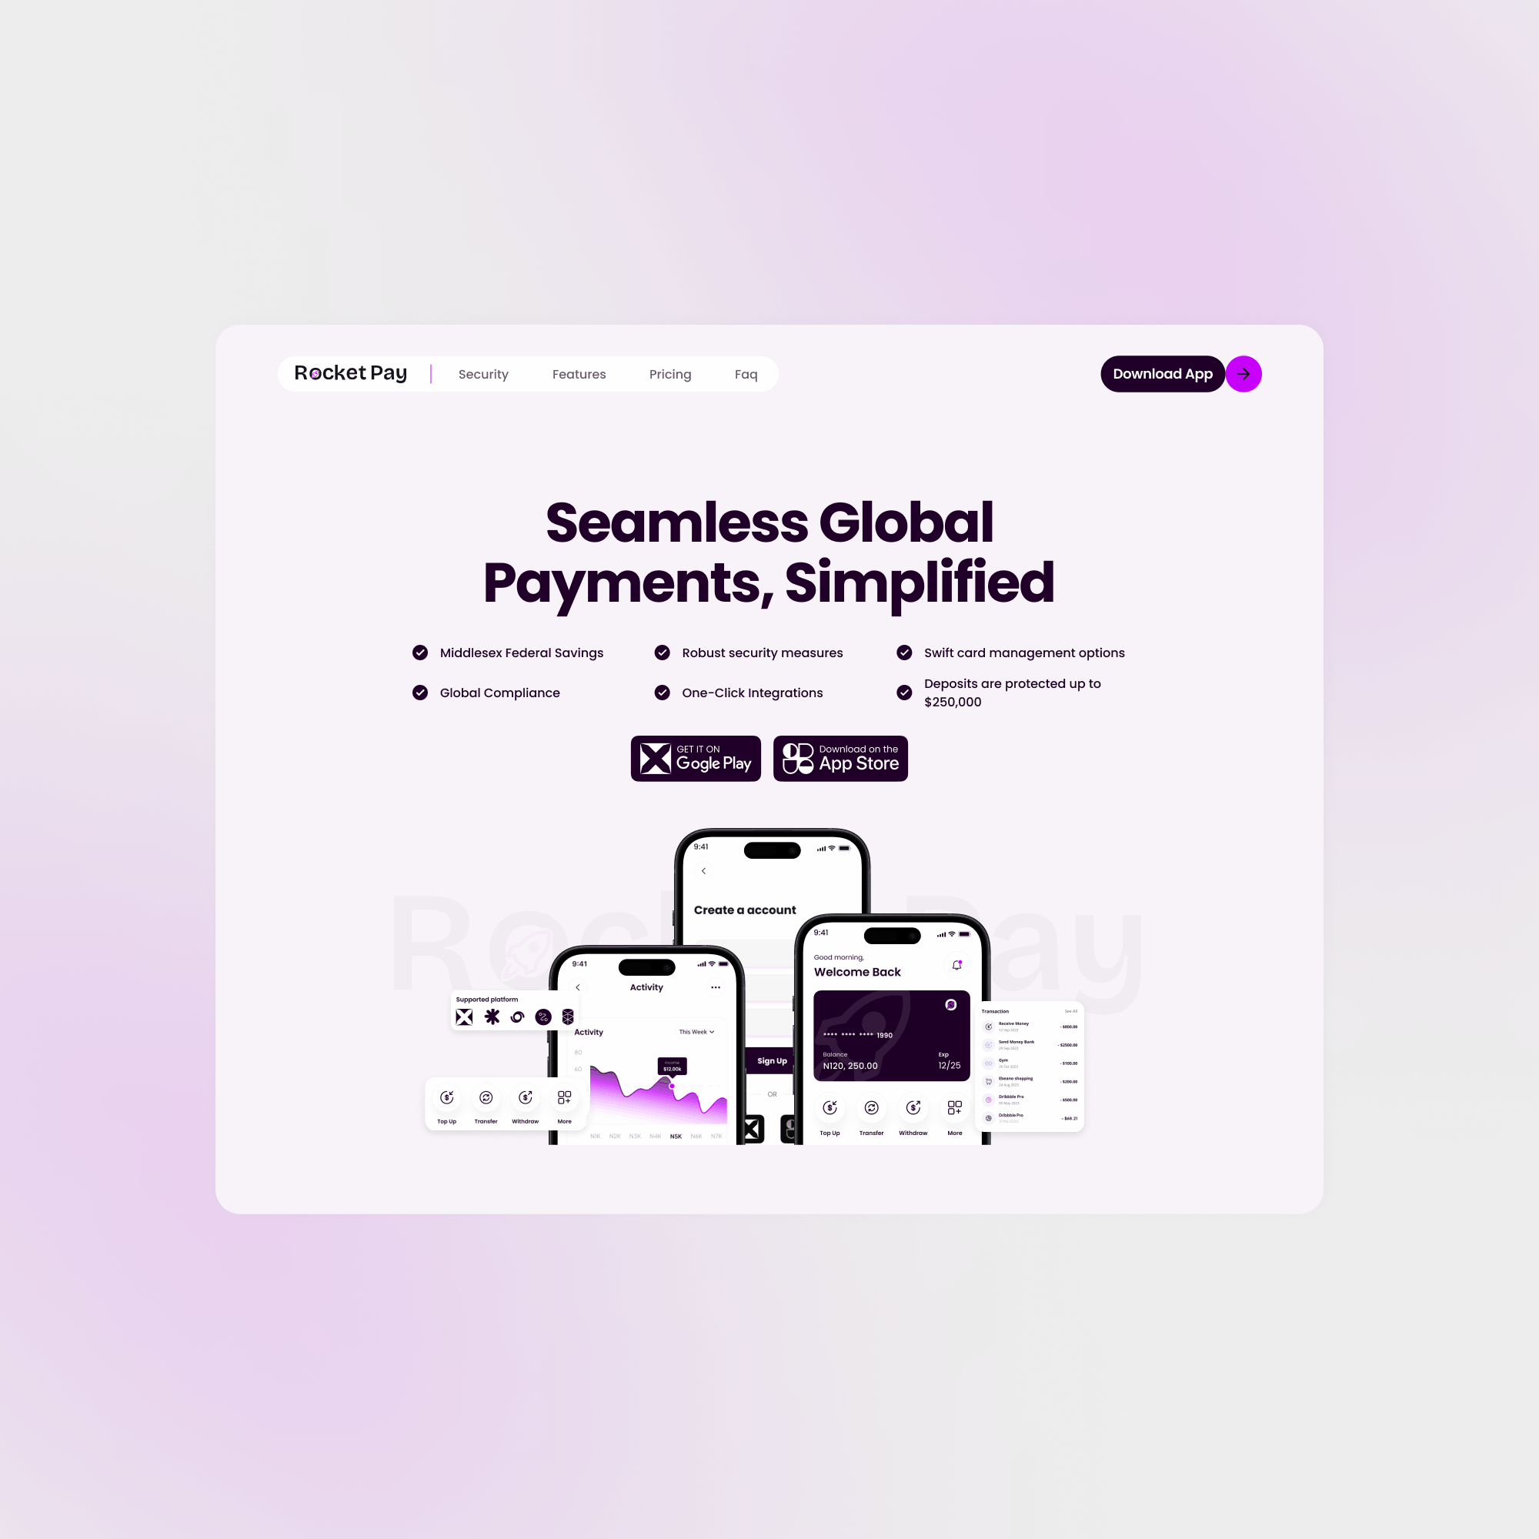Expand the Security navigation menu item
Image resolution: width=1539 pixels, height=1539 pixels.
(483, 373)
